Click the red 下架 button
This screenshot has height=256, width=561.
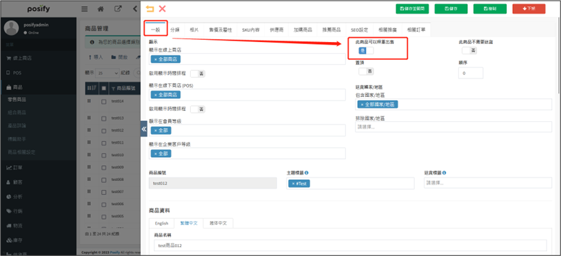point(529,9)
